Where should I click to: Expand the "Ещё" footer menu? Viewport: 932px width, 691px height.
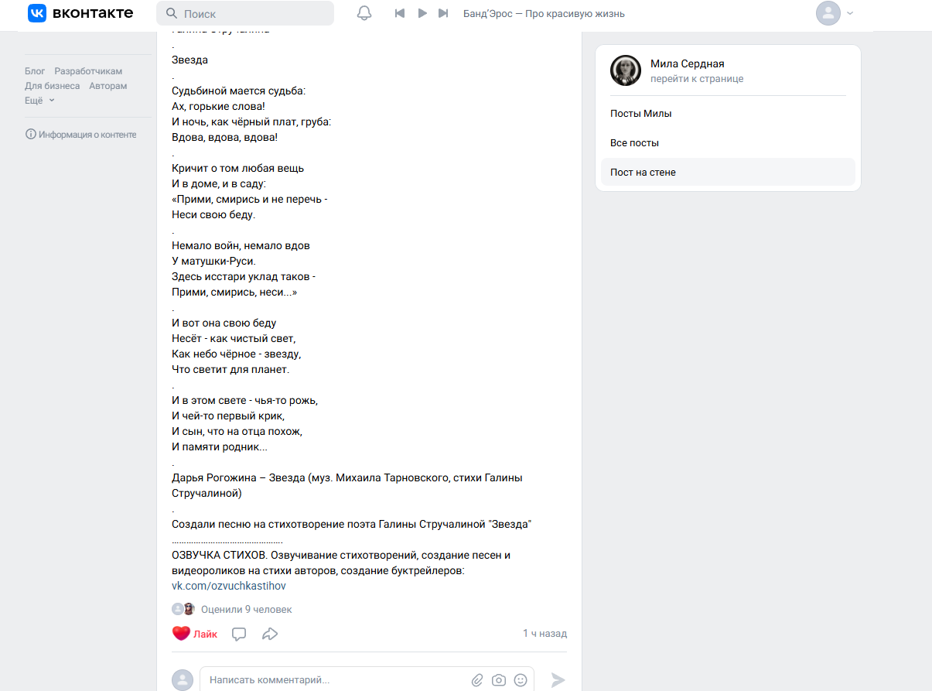pos(40,101)
